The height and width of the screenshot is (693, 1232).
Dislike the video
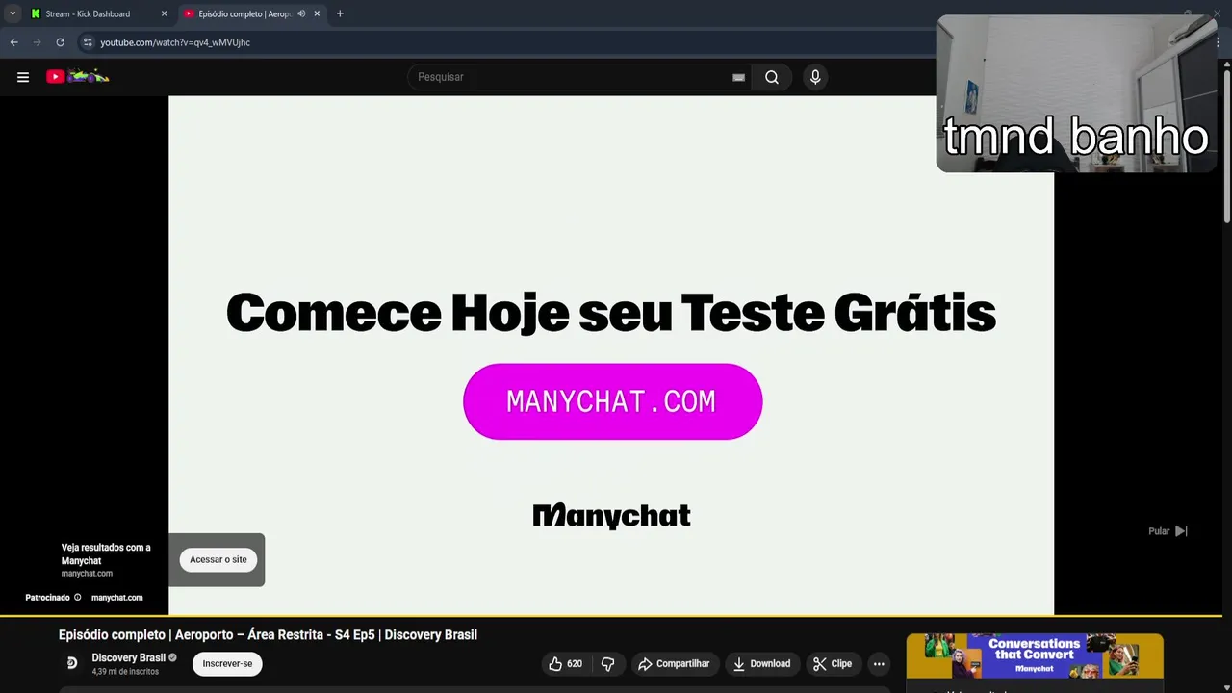[607, 663]
